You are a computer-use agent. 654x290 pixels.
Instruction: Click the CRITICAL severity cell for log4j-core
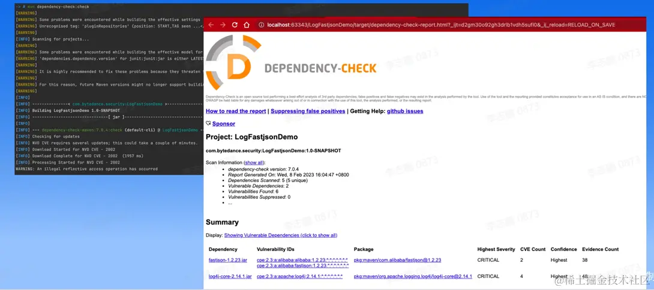488,276
